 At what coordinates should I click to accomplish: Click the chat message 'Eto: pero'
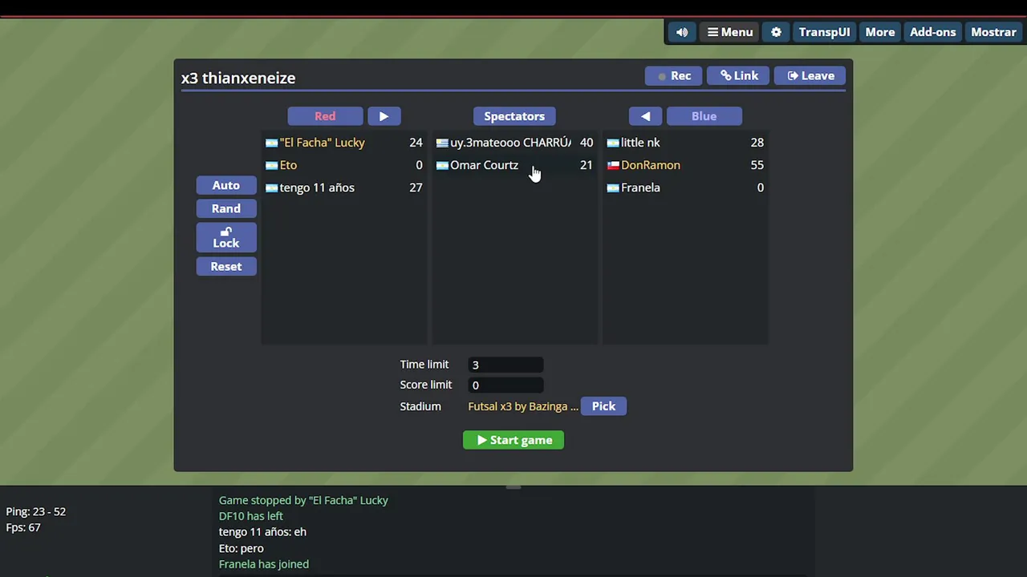point(242,548)
